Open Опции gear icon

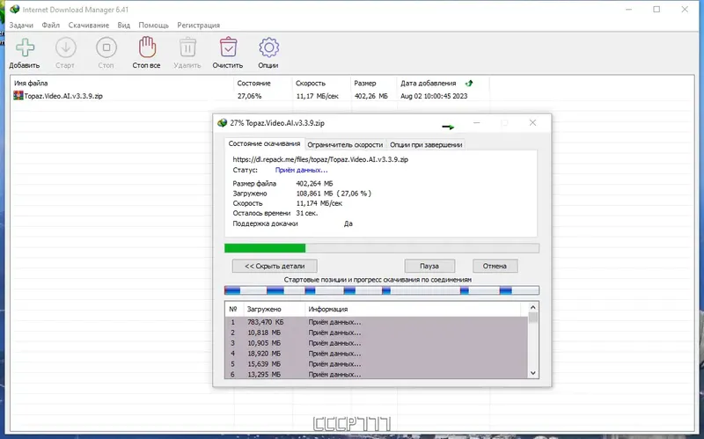point(268,48)
